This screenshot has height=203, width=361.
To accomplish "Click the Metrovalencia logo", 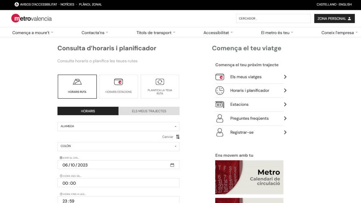I will 32,18.
